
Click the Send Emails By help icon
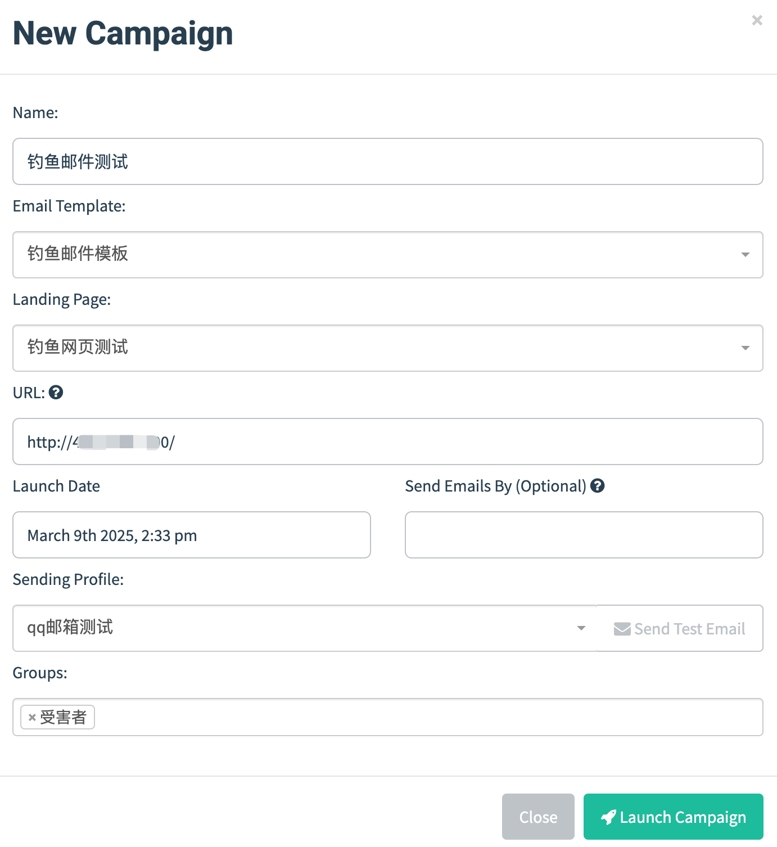point(598,486)
